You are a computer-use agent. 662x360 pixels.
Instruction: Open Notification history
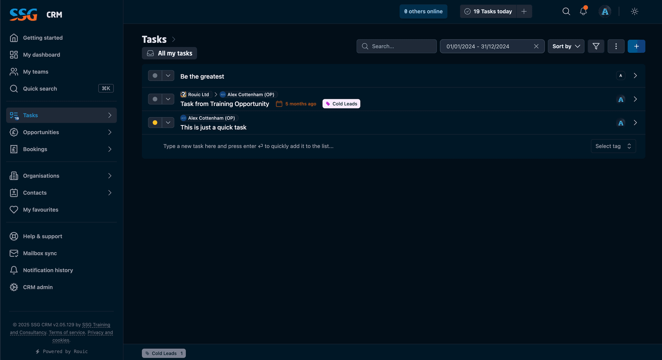click(x=48, y=270)
